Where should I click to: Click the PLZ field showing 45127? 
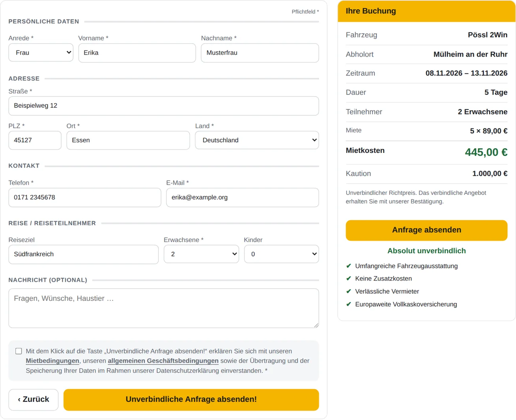pyautogui.click(x=35, y=140)
